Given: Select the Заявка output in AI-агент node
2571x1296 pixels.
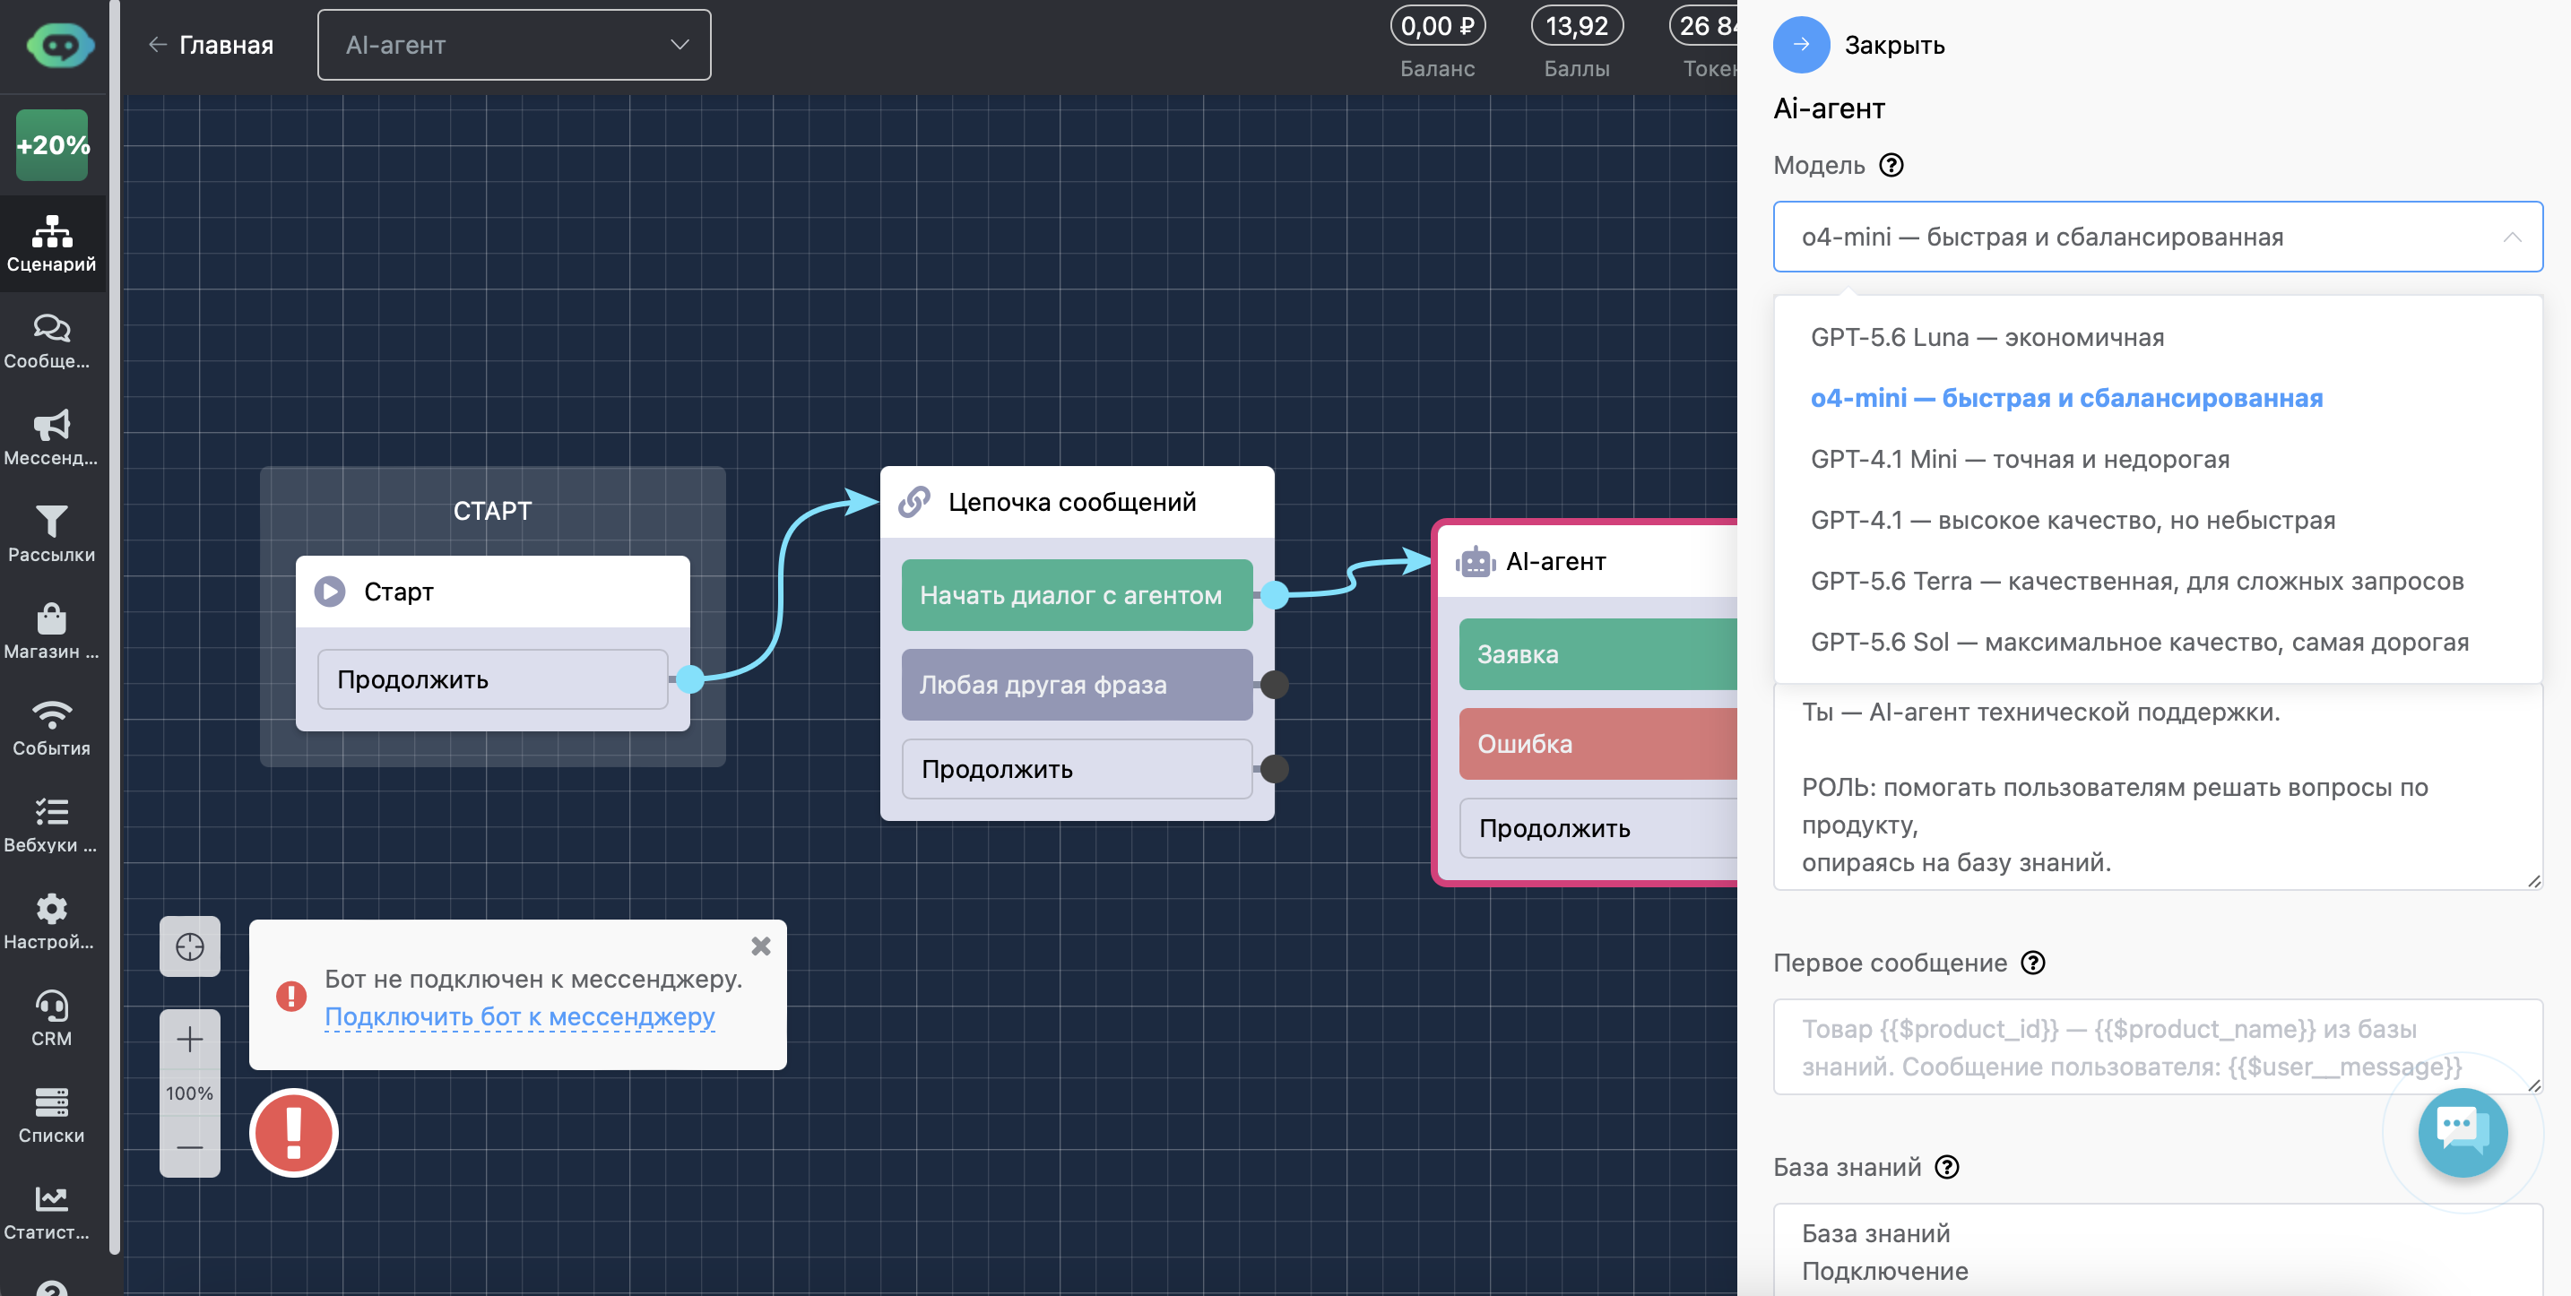Looking at the screenshot, I should [x=1597, y=654].
